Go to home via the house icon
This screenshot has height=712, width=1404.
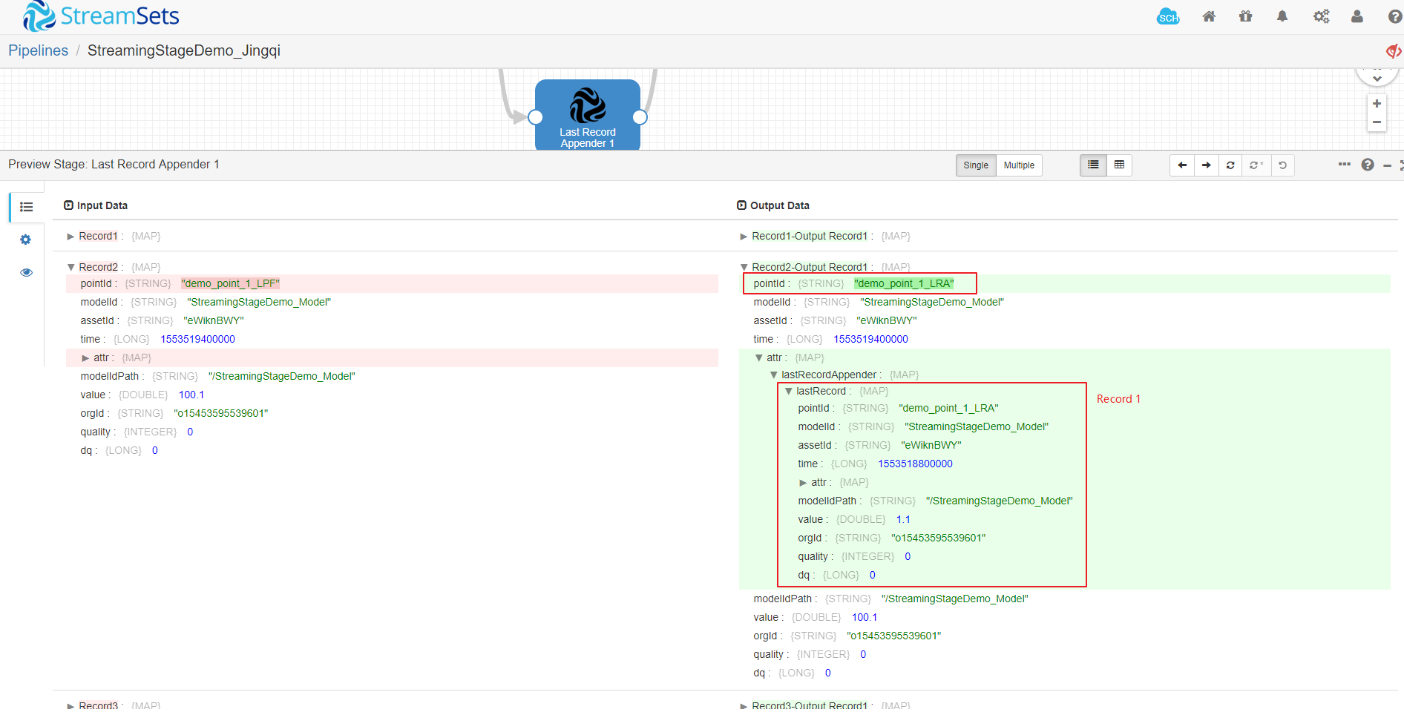pos(1209,16)
